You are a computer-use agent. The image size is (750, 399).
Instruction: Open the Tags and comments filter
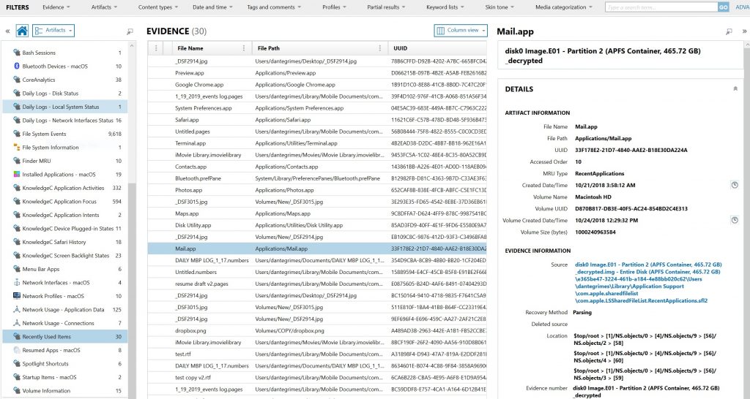coord(274,7)
